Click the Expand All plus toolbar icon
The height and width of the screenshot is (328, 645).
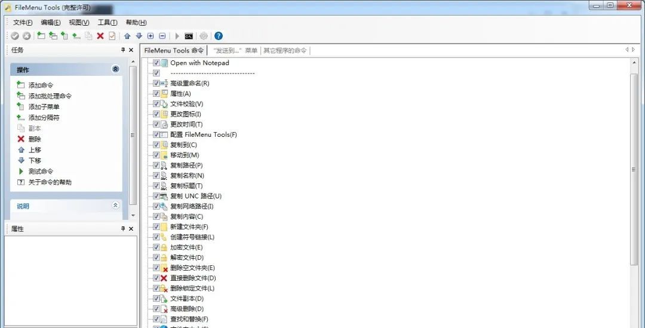point(150,36)
